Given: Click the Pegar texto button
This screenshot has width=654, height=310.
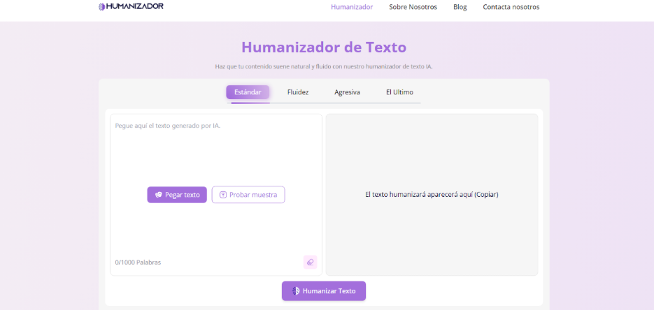Looking at the screenshot, I should tap(177, 195).
